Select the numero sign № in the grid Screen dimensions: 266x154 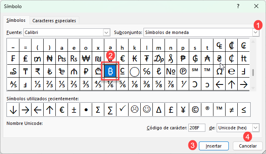click(171, 71)
